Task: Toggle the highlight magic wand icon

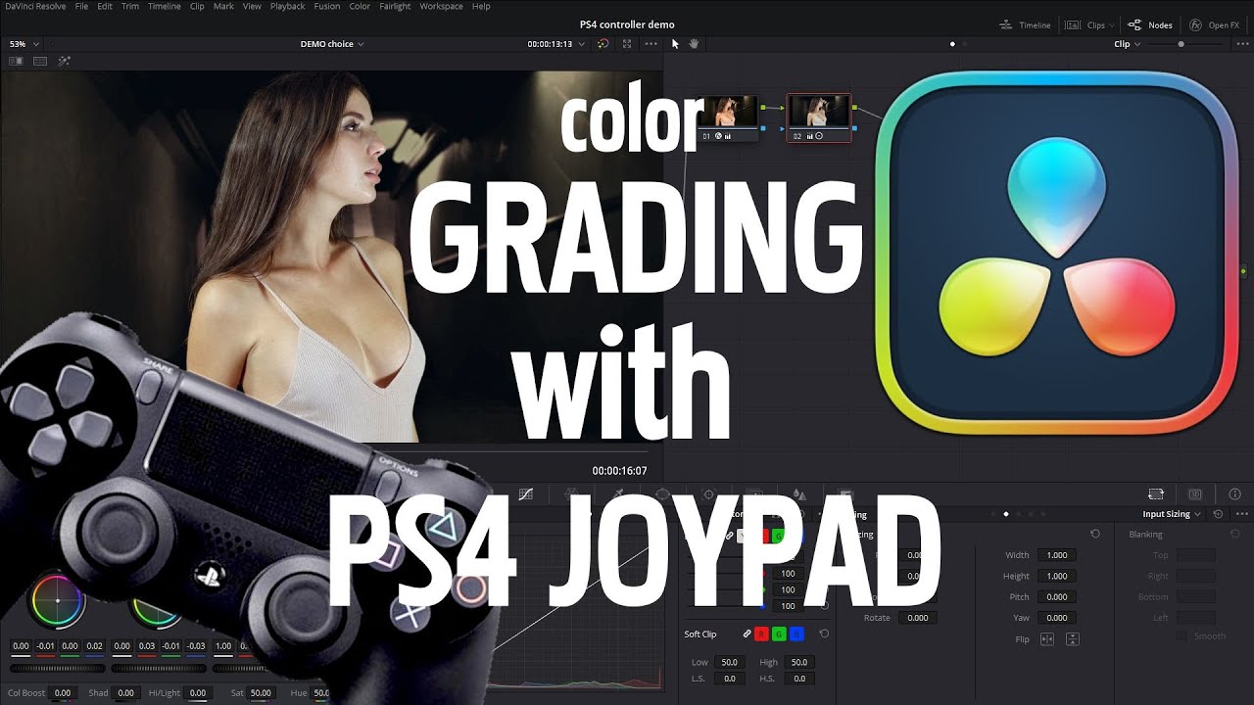Action: point(65,61)
